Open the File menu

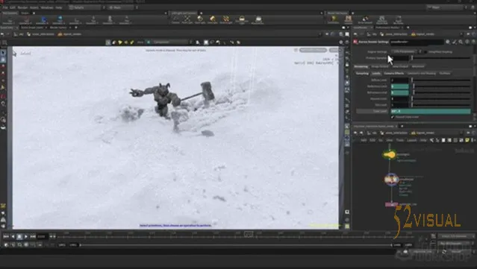[5, 7]
